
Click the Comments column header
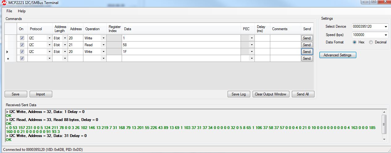pos(285,29)
